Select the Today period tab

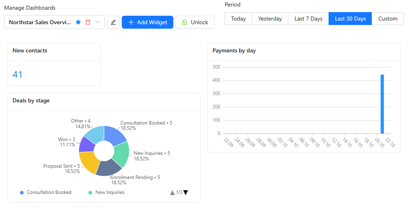(x=238, y=19)
